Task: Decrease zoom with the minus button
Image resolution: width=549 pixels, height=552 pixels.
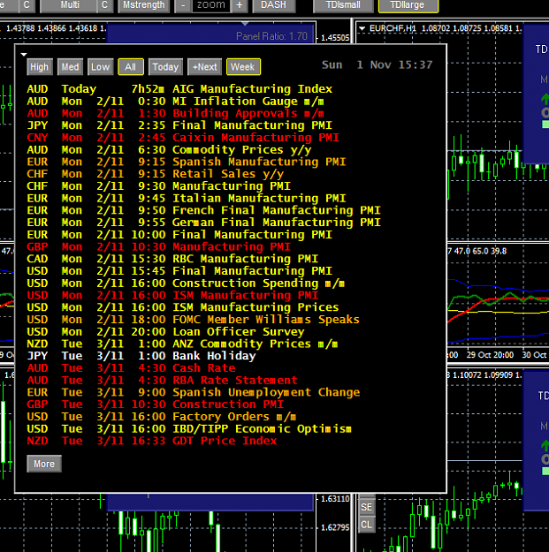Action: click(x=183, y=5)
